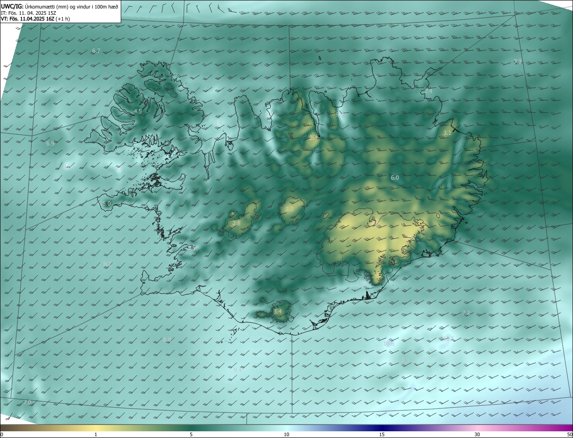Click the 30 tick on the color scale

477,434
